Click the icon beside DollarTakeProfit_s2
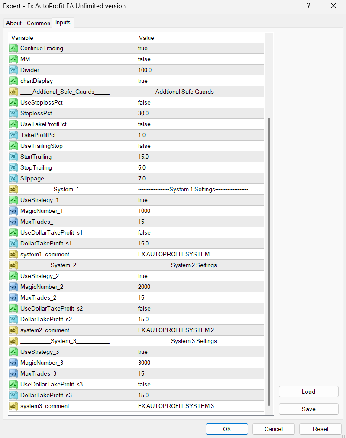The width and height of the screenshot is (346, 438). pyautogui.click(x=13, y=319)
